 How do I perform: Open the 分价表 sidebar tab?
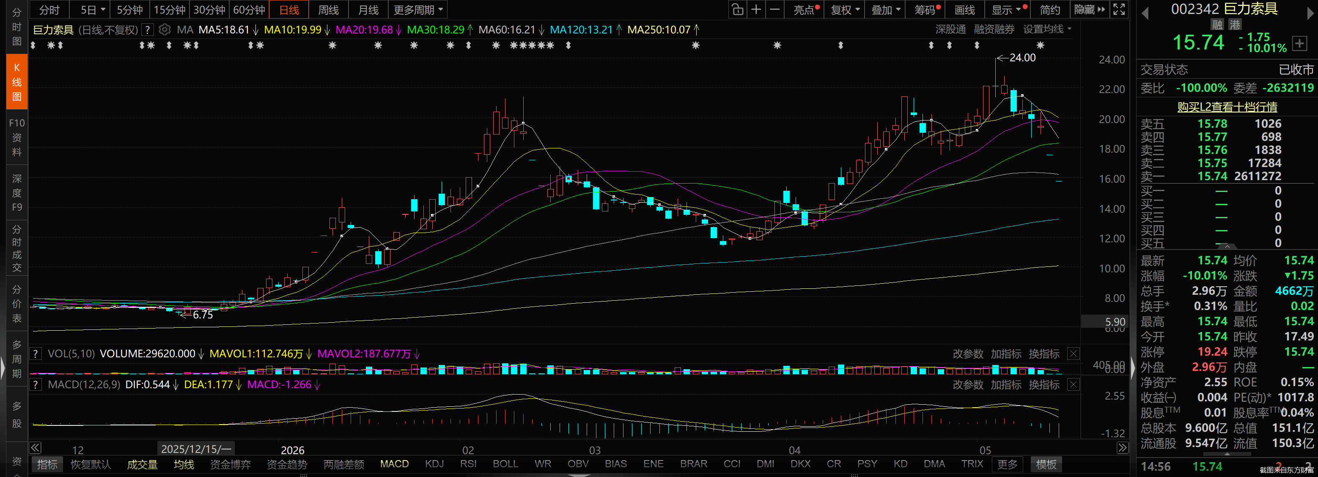click(17, 304)
